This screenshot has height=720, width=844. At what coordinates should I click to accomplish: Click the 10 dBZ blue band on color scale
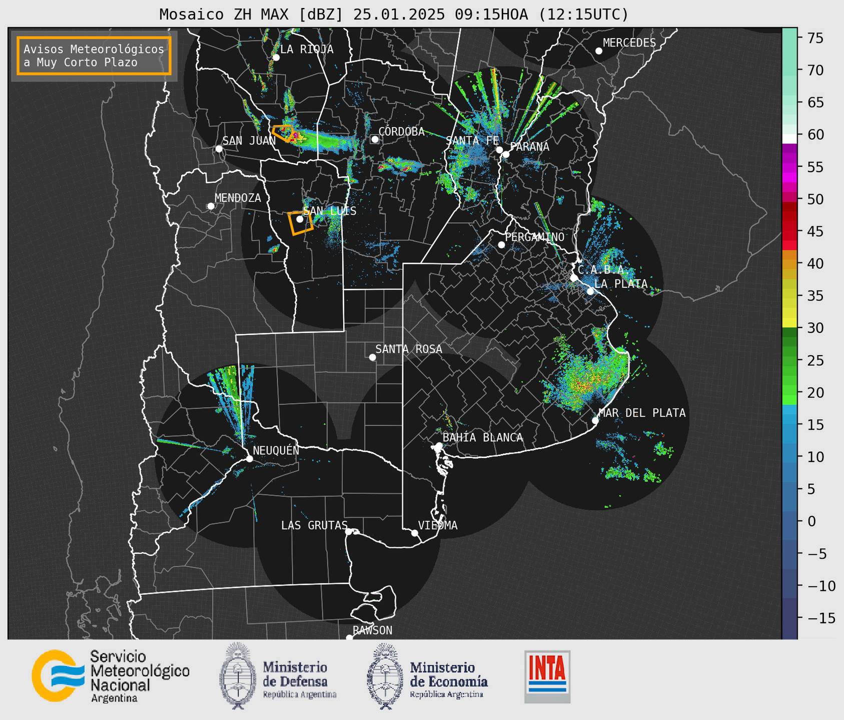point(789,457)
